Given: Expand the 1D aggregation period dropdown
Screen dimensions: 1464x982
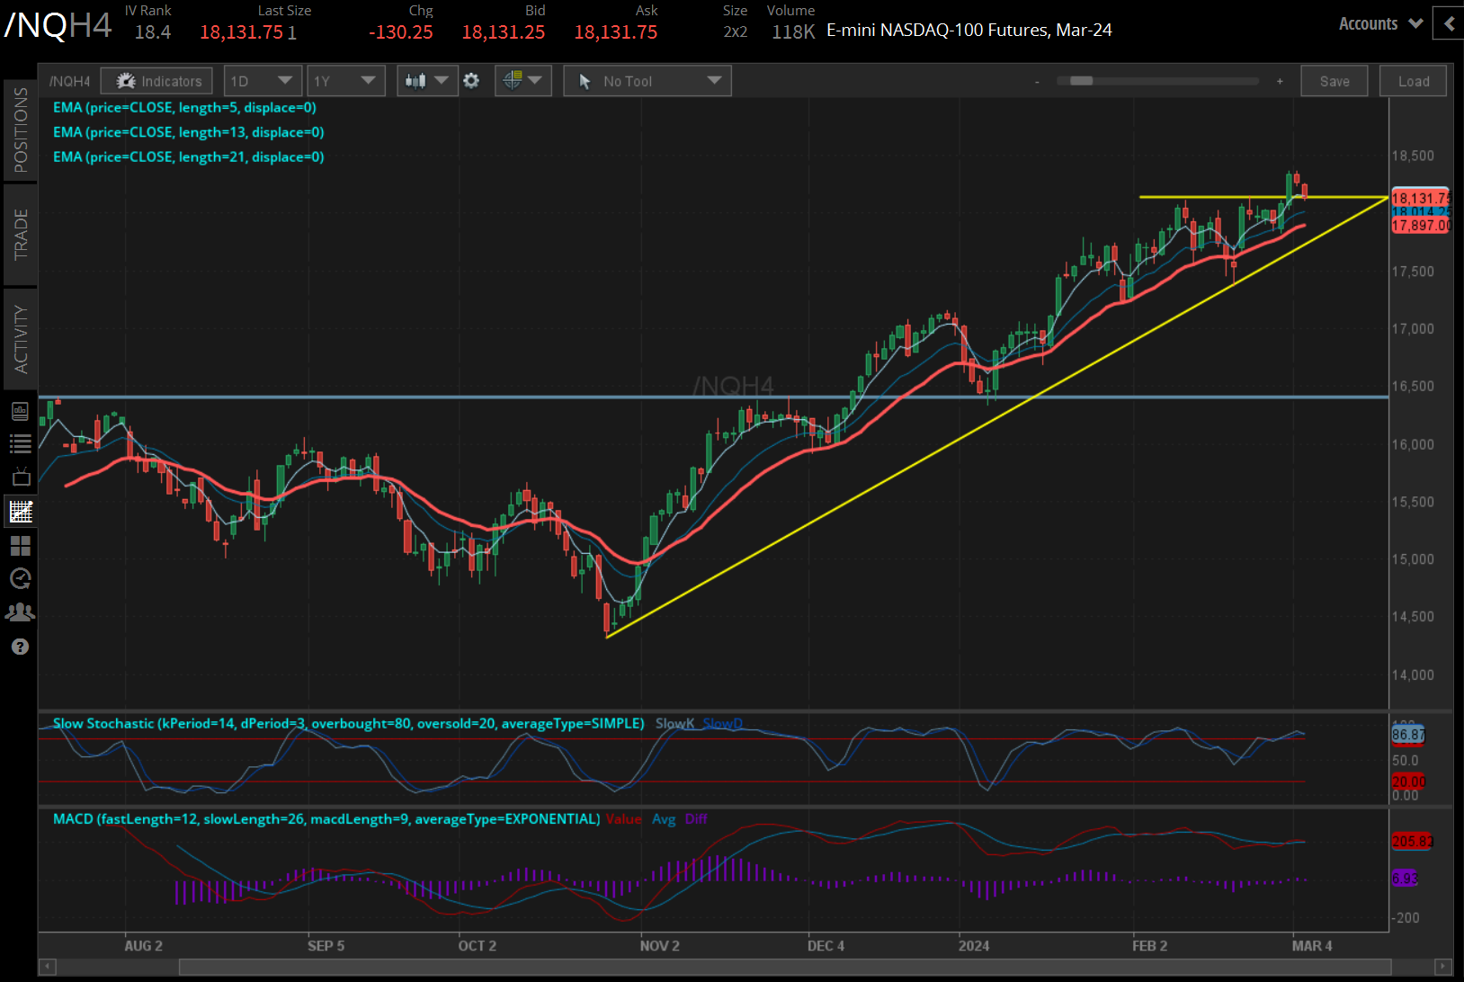Looking at the screenshot, I should (x=262, y=81).
